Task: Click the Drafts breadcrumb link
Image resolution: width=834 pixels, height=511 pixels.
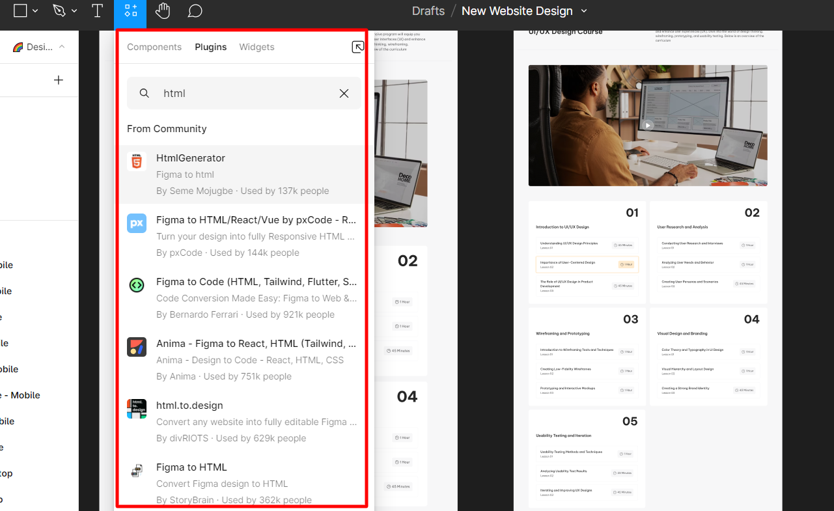Action: (428, 11)
